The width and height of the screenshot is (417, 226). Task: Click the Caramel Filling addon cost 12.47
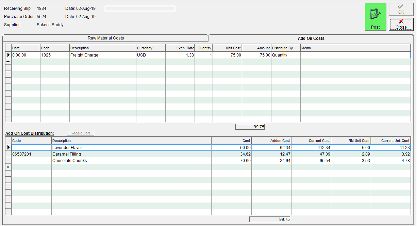271,154
